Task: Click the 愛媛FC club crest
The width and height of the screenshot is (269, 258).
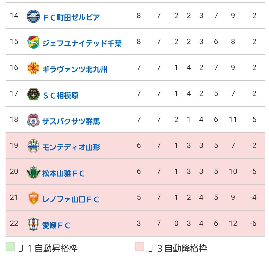Action: pos(33,224)
